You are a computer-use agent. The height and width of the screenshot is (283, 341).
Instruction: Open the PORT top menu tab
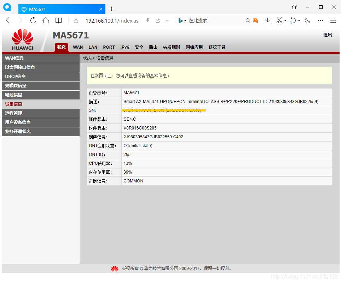[109, 47]
